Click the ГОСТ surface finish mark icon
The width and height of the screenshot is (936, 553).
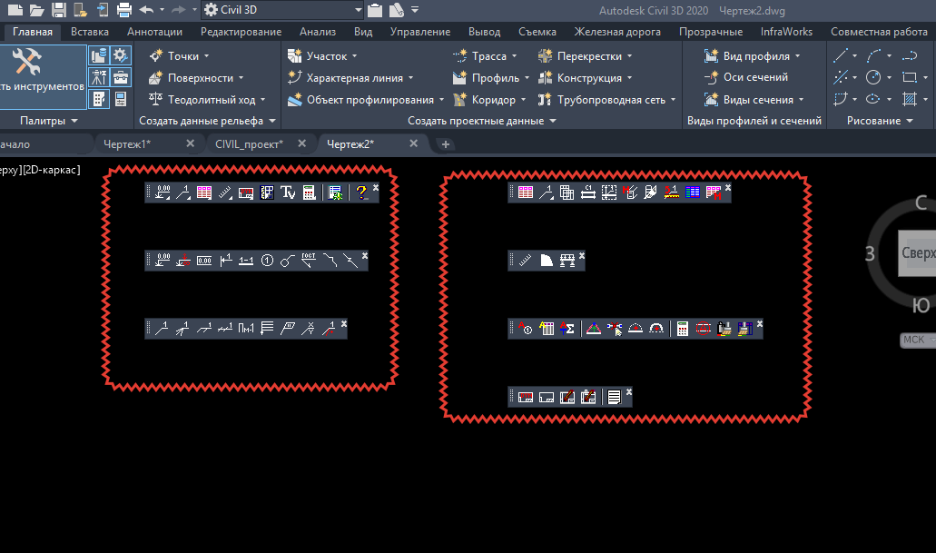pyautogui.click(x=309, y=261)
